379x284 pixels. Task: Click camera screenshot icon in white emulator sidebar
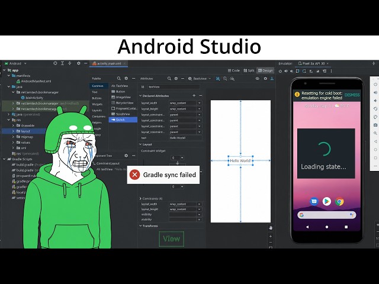375,125
